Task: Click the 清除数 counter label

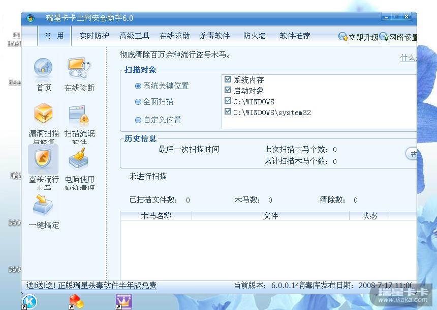Action: click(332, 200)
